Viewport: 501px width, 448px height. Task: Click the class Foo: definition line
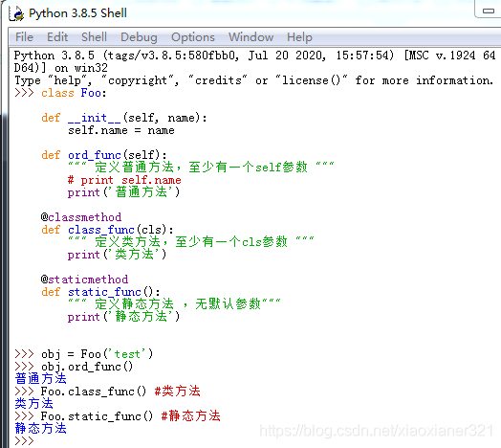[74, 93]
